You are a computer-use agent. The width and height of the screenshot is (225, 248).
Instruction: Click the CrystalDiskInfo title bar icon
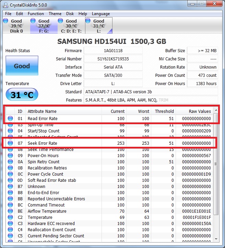5,5
